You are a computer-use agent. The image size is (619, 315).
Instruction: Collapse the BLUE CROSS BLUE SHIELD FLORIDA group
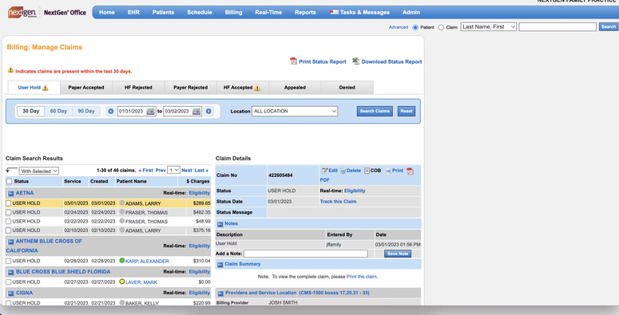click(x=10, y=272)
